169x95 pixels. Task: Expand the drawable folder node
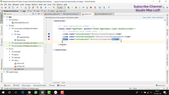point(10,52)
